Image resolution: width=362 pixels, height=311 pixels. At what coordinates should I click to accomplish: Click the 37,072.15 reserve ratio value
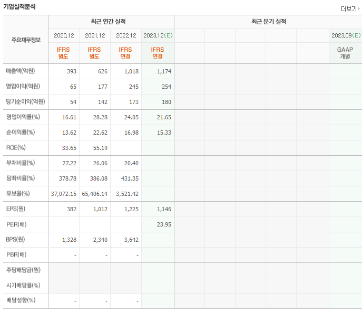64,194
